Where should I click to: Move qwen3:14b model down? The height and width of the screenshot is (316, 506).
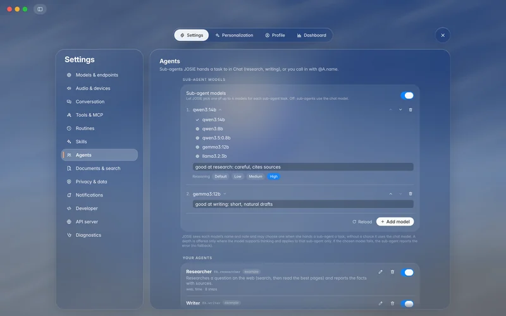click(400, 109)
